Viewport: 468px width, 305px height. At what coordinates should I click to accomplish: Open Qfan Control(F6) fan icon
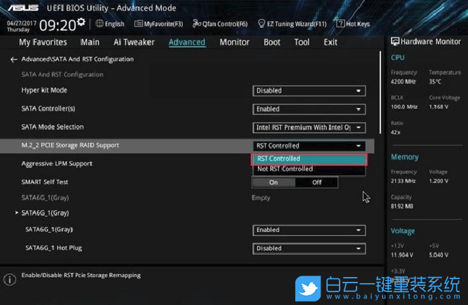[x=197, y=24]
